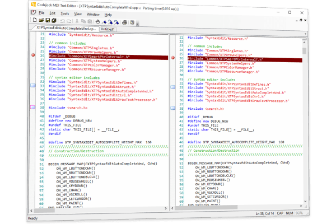
Task: Click left pane horizontal scroll right arrow
Action: tap(166, 208)
